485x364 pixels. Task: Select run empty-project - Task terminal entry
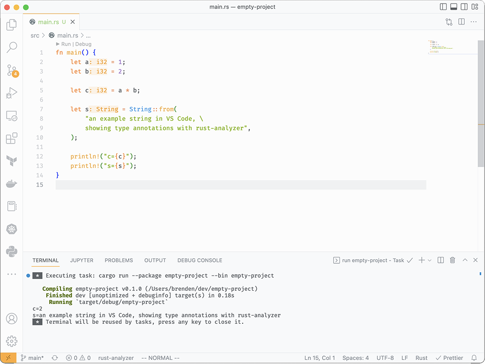(x=373, y=260)
